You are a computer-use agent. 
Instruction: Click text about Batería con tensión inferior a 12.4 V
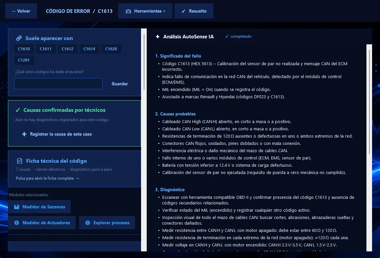[x=227, y=165]
